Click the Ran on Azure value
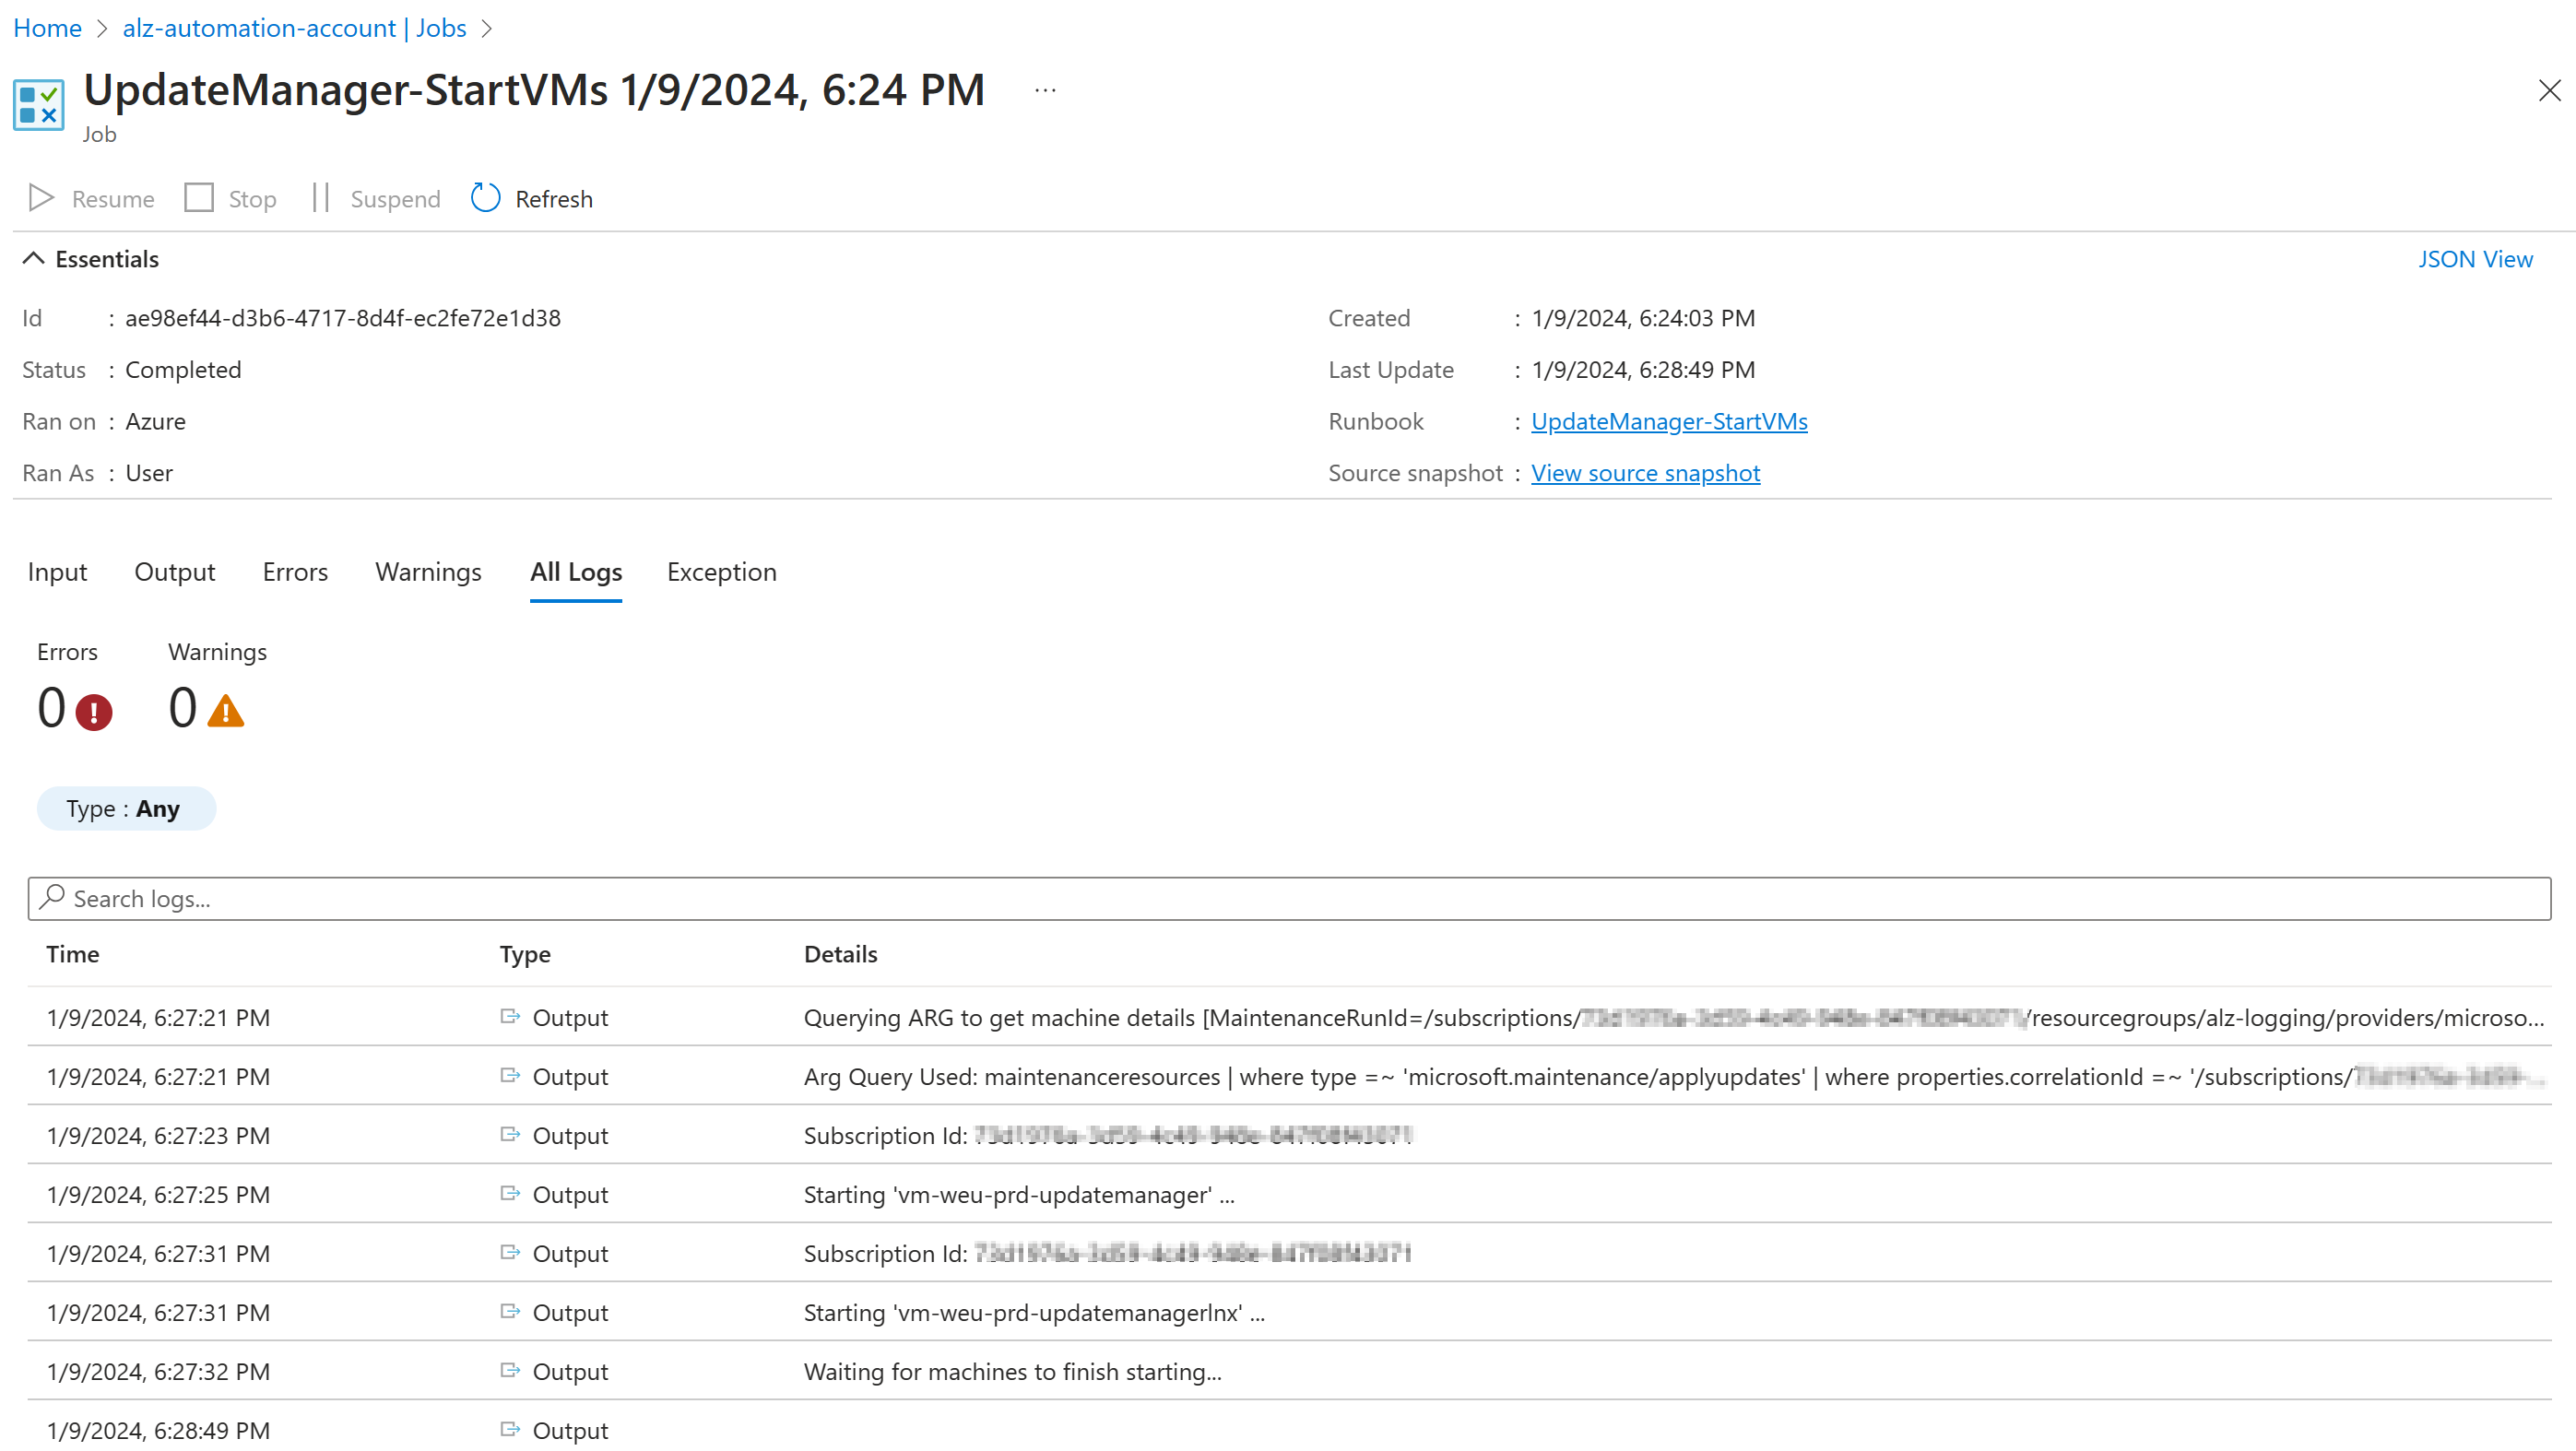Viewport: 2576px width, 1451px height. tap(155, 422)
